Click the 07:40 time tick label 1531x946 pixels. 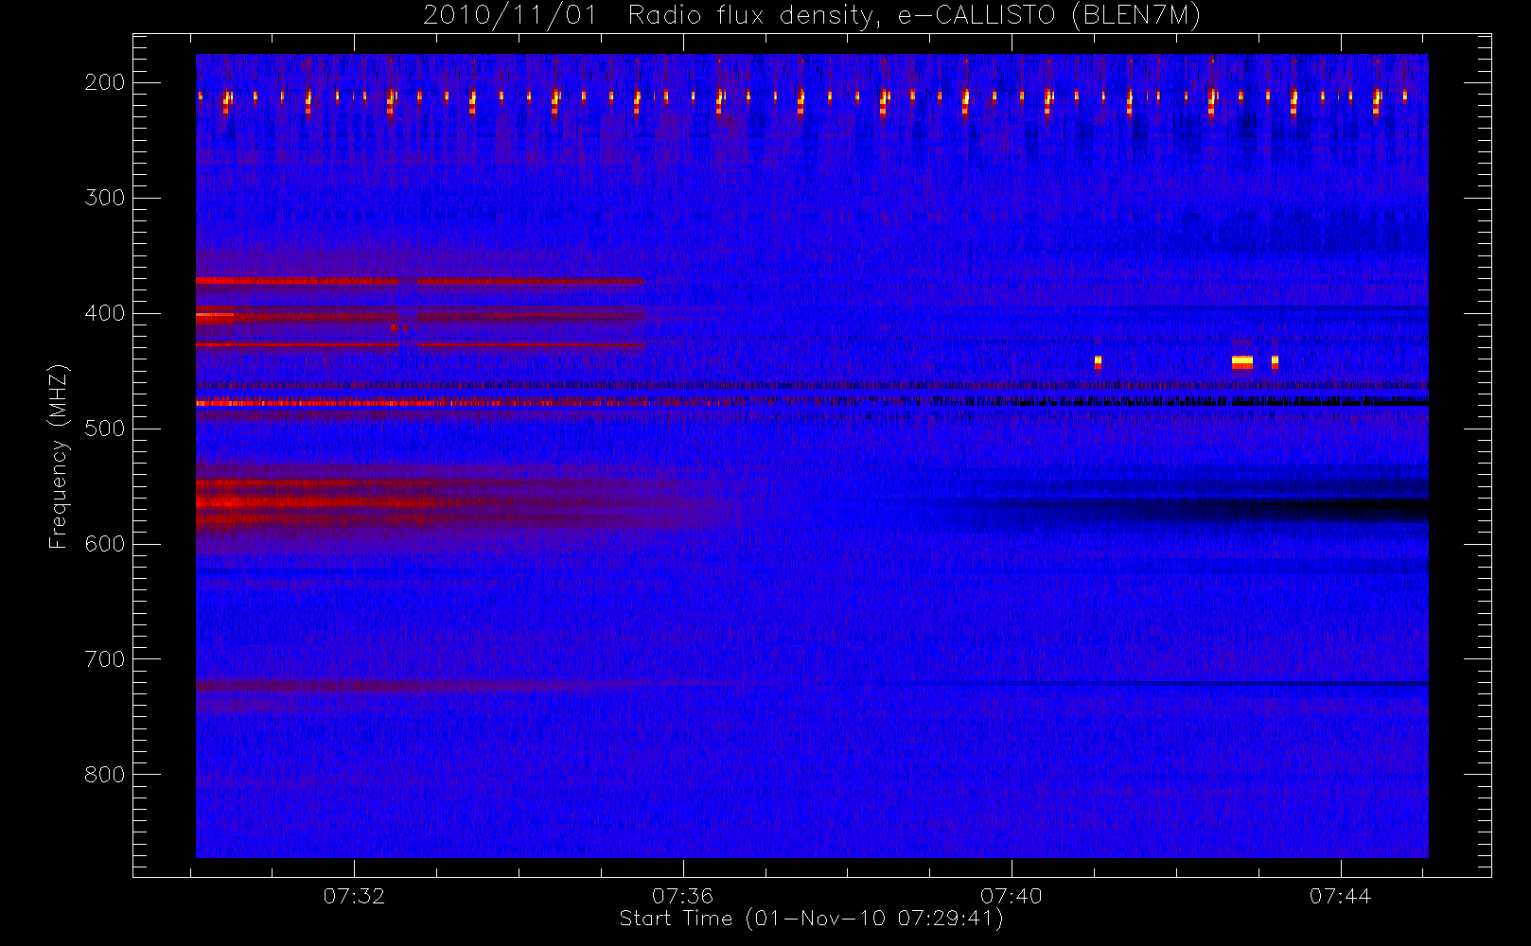click(1011, 896)
